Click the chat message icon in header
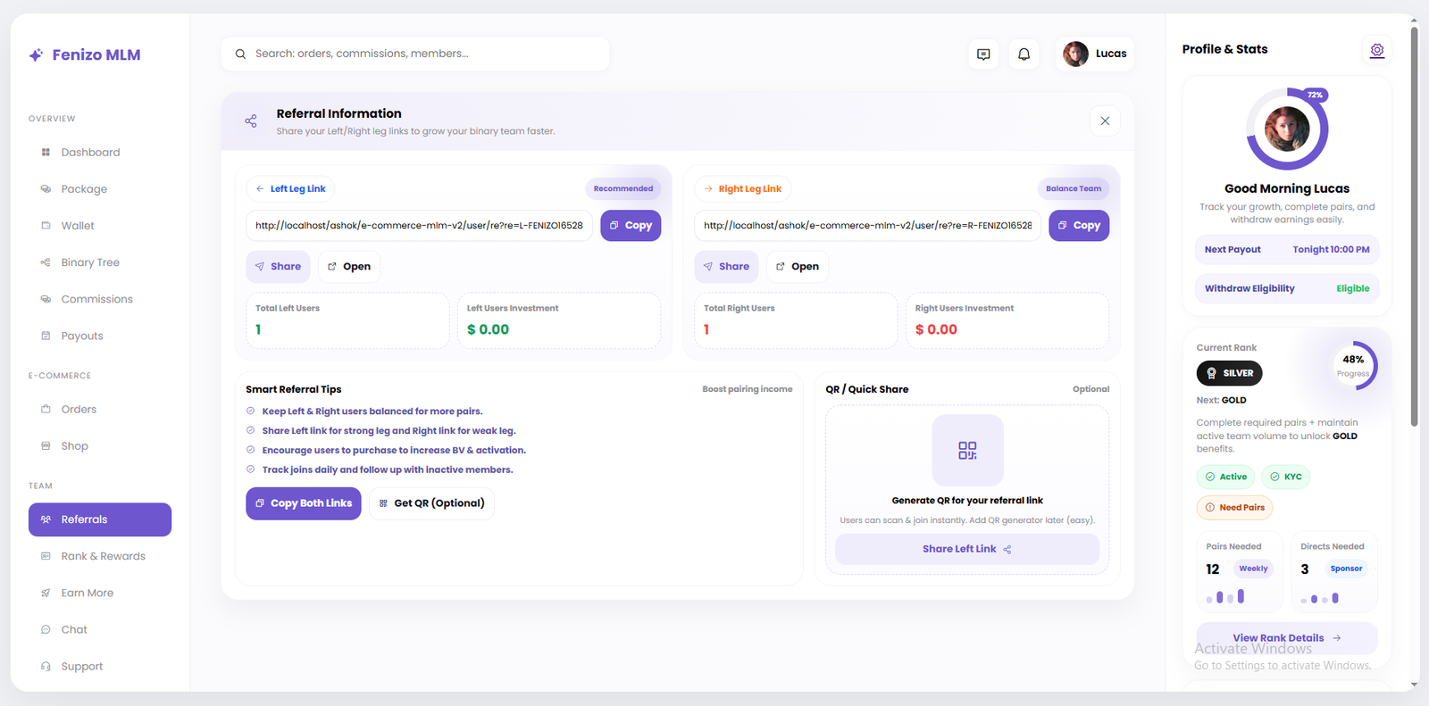This screenshot has height=706, width=1429. tap(983, 54)
